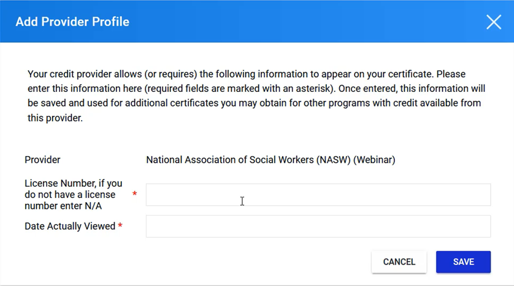
Task: Click into the License Number input field
Action: (x=318, y=195)
